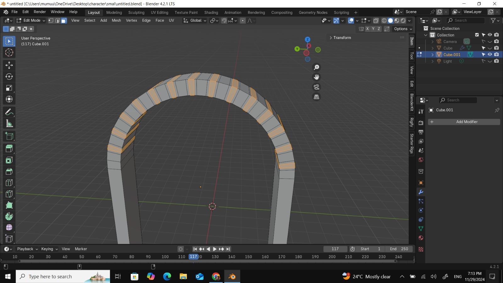Disable render for Light object
Image resolution: width=503 pixels, height=283 pixels.
(x=496, y=61)
